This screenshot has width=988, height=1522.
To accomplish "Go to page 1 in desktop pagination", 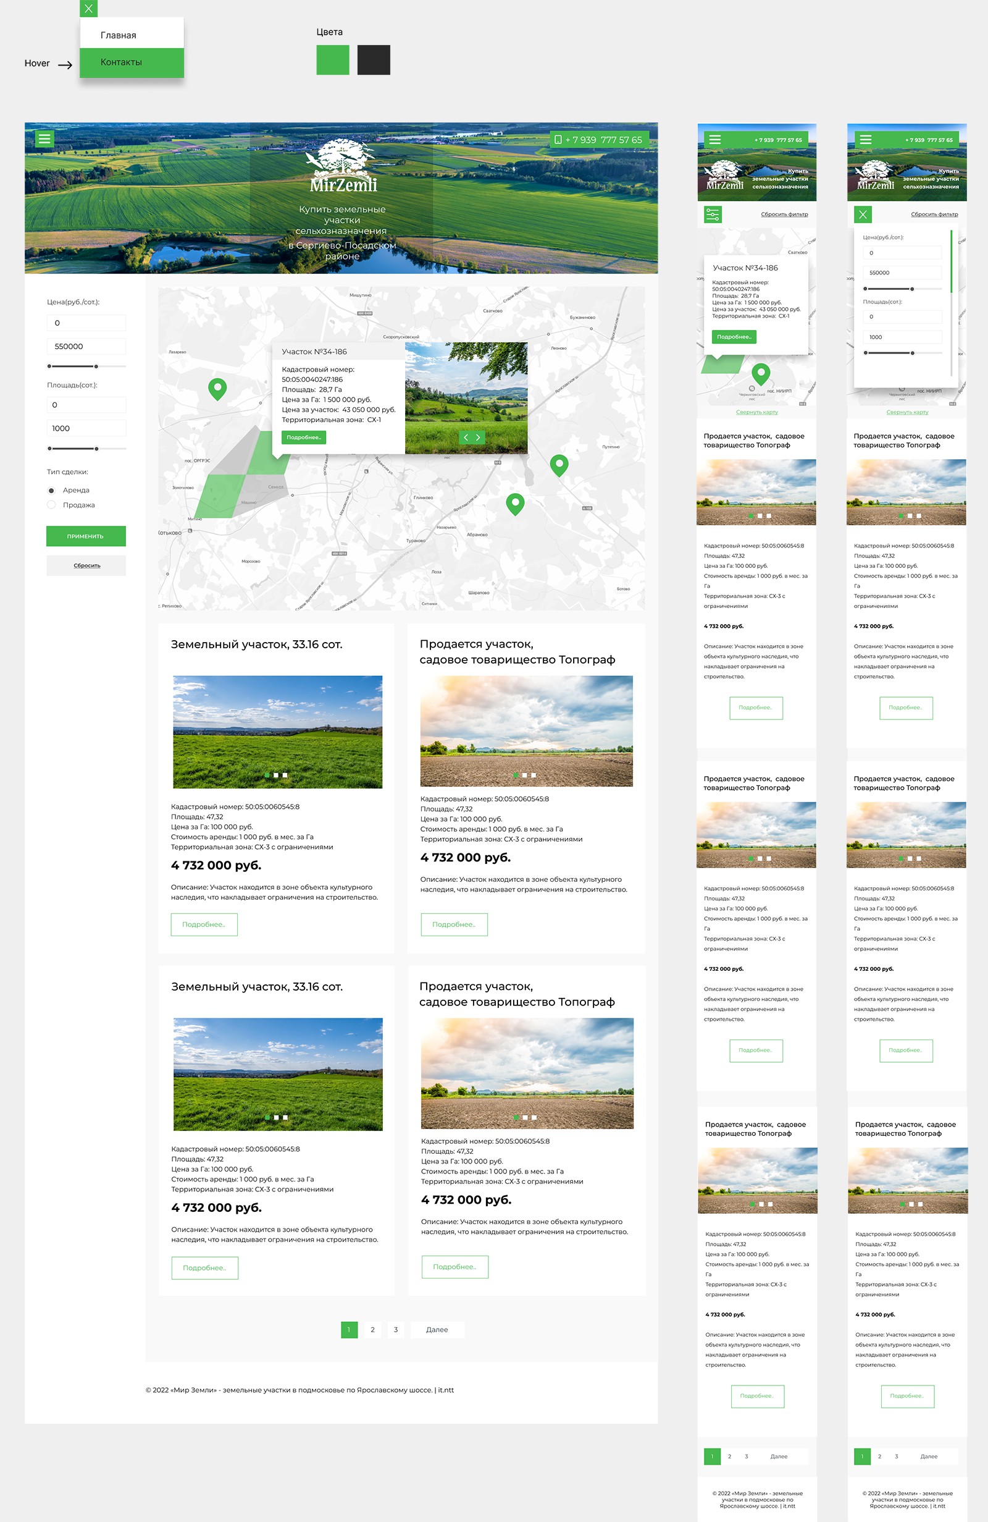I will click(x=349, y=1330).
